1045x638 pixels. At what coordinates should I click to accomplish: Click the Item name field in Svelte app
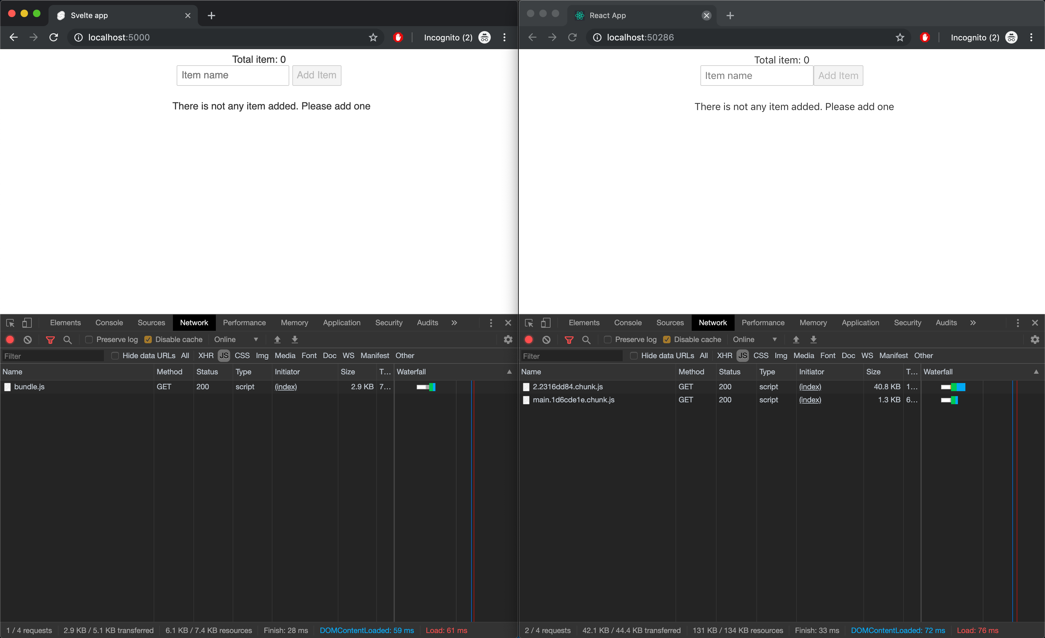(x=232, y=75)
